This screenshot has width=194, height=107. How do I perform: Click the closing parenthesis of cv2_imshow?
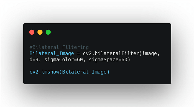108,72
